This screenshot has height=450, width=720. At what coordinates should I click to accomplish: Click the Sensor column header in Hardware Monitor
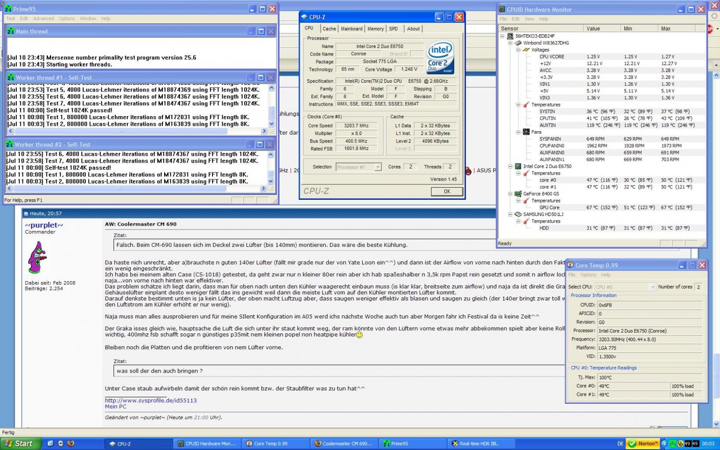541,29
